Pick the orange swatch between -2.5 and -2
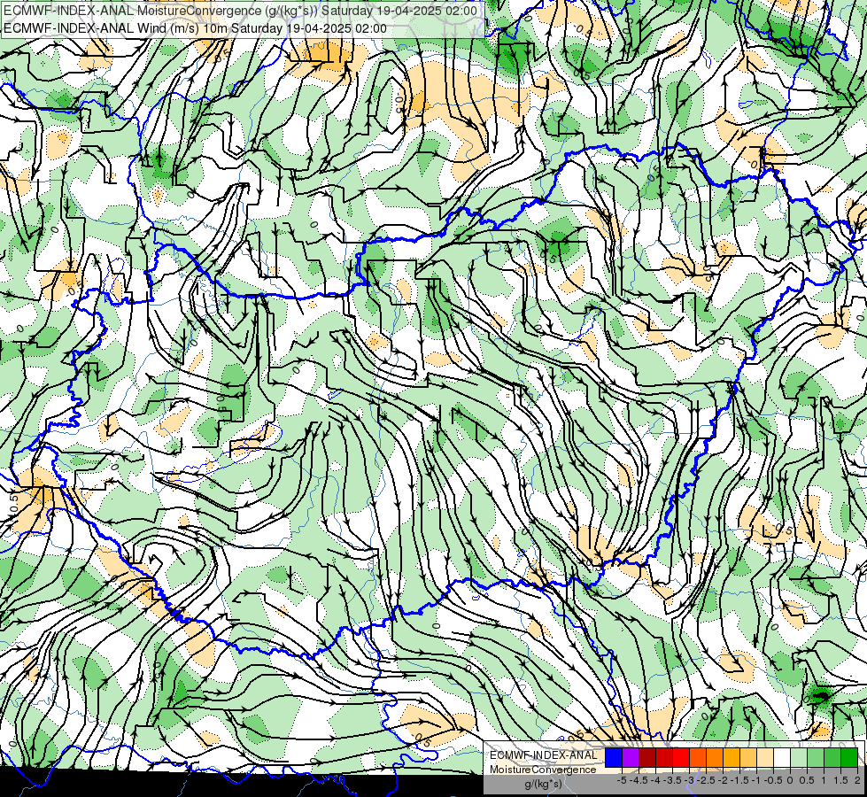Screen dimensions: 867x797 [x=715, y=758]
